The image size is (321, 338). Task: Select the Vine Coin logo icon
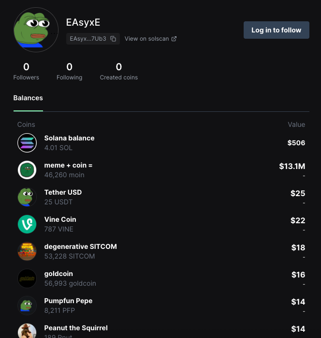click(27, 224)
